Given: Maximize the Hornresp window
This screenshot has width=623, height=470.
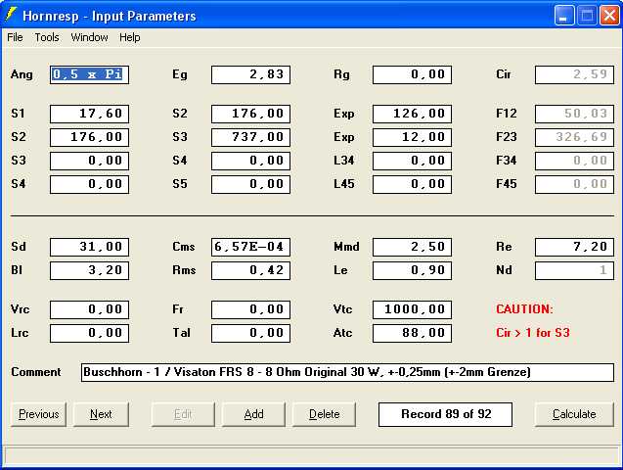Looking at the screenshot, I should (587, 16).
